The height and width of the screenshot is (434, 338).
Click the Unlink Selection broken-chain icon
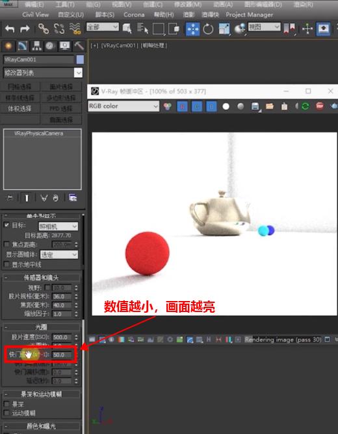coord(59,29)
